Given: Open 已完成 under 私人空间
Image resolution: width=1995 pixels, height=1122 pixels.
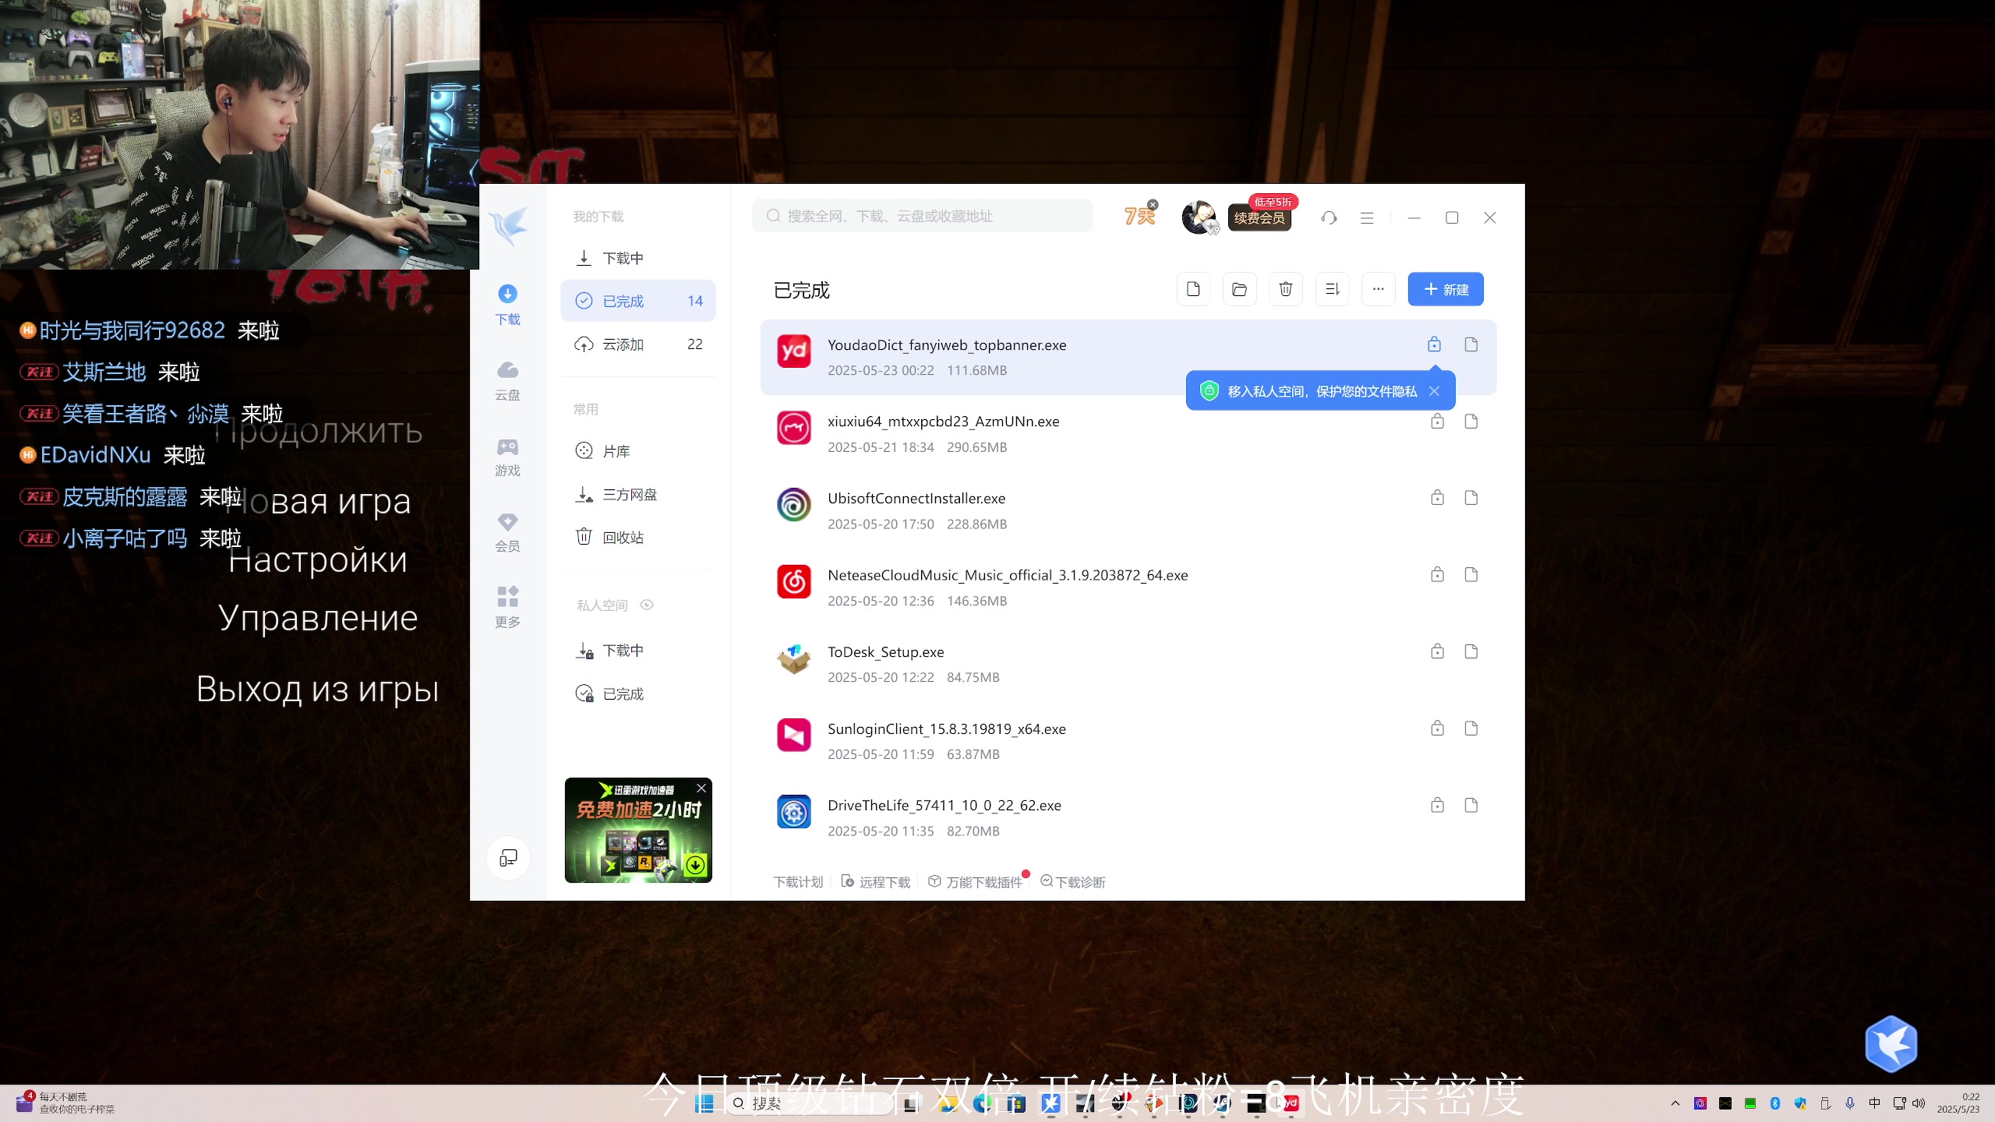Looking at the screenshot, I should point(637,694).
